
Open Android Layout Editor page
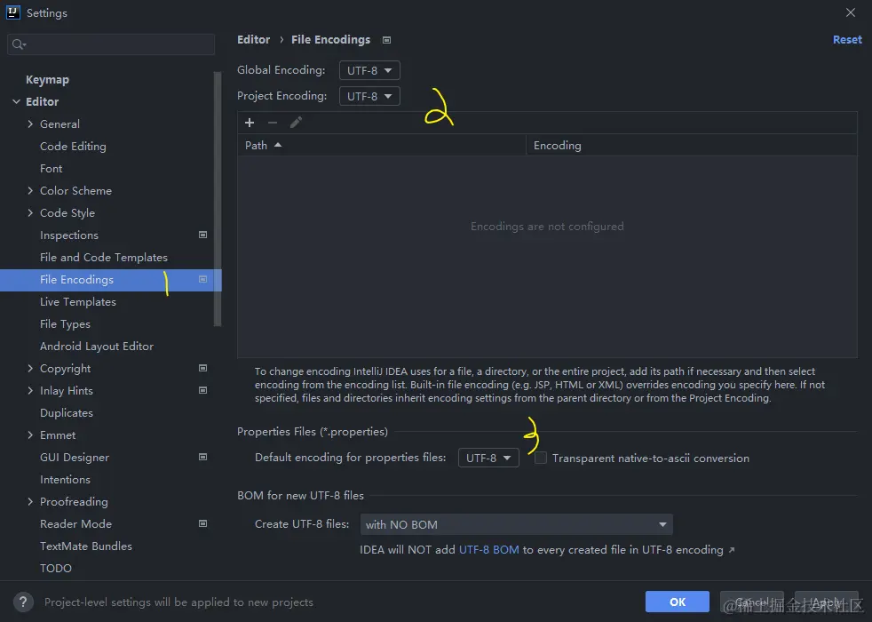pos(97,347)
